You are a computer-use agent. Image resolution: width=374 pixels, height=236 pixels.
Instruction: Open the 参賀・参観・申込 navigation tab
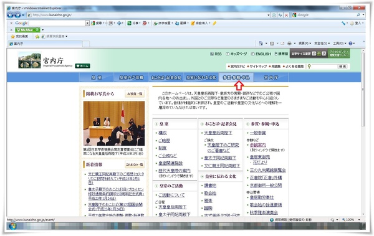pyautogui.click(x=236, y=77)
